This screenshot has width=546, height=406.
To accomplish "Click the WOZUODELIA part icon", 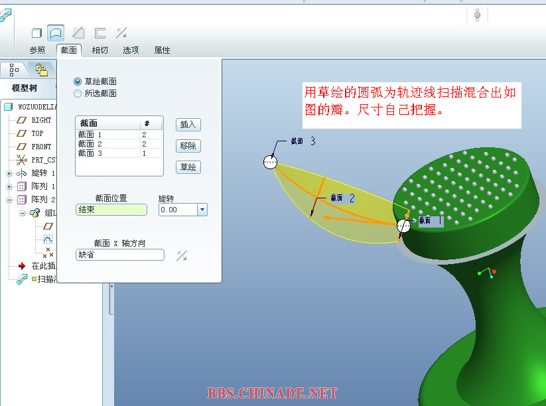I will pyautogui.click(x=9, y=107).
